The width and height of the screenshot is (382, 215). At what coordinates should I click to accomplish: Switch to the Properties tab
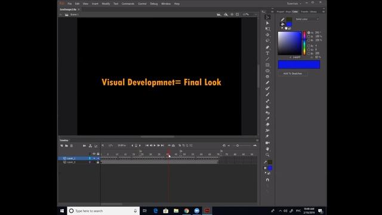pyautogui.click(x=280, y=11)
